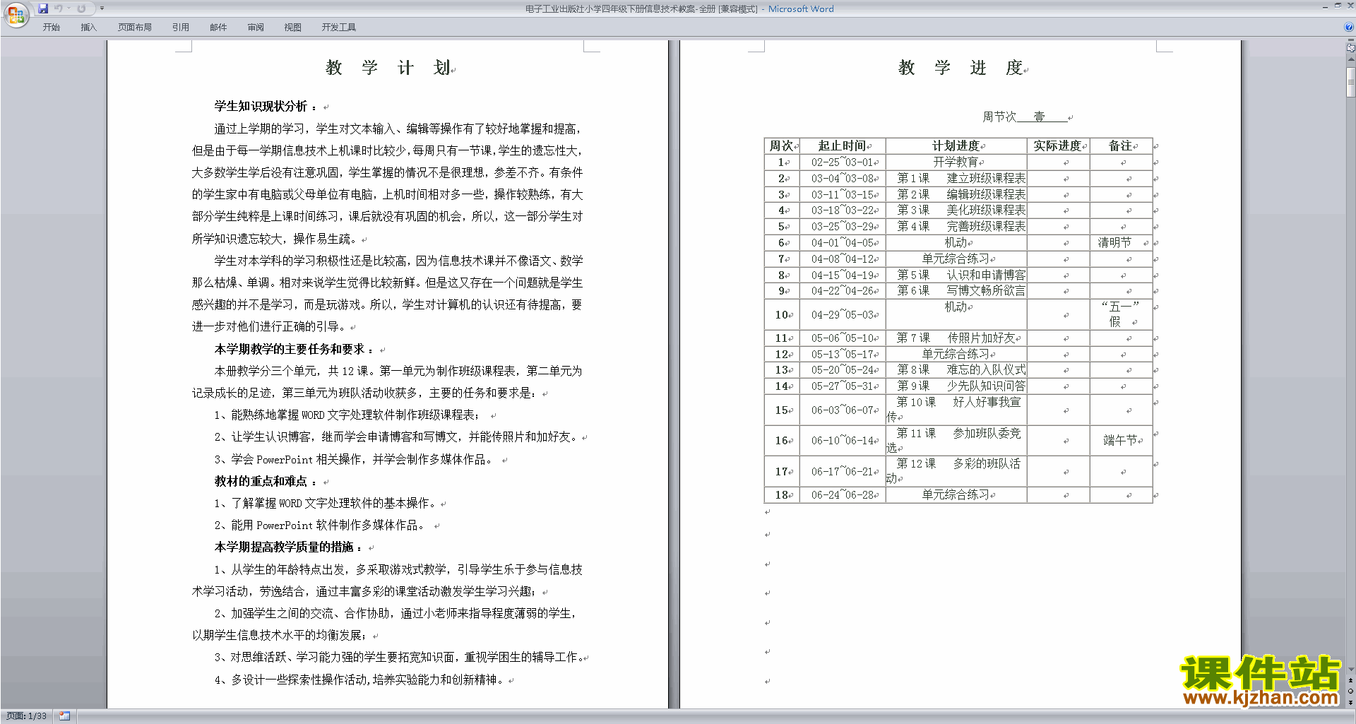Go to next page using double-down arrow

1350,703
